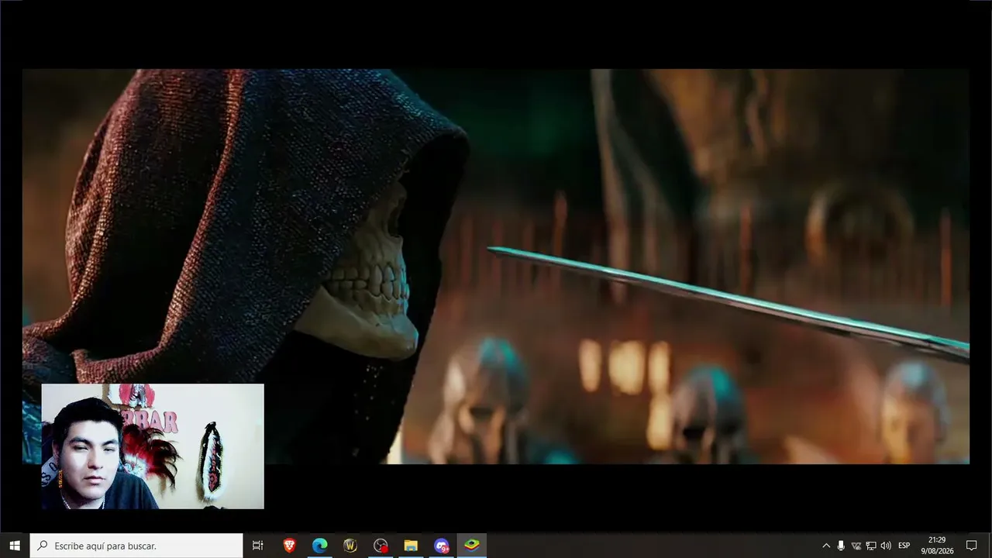Click the 'Escribe aquí para buscar' search box
This screenshot has height=558, width=992.
click(136, 546)
